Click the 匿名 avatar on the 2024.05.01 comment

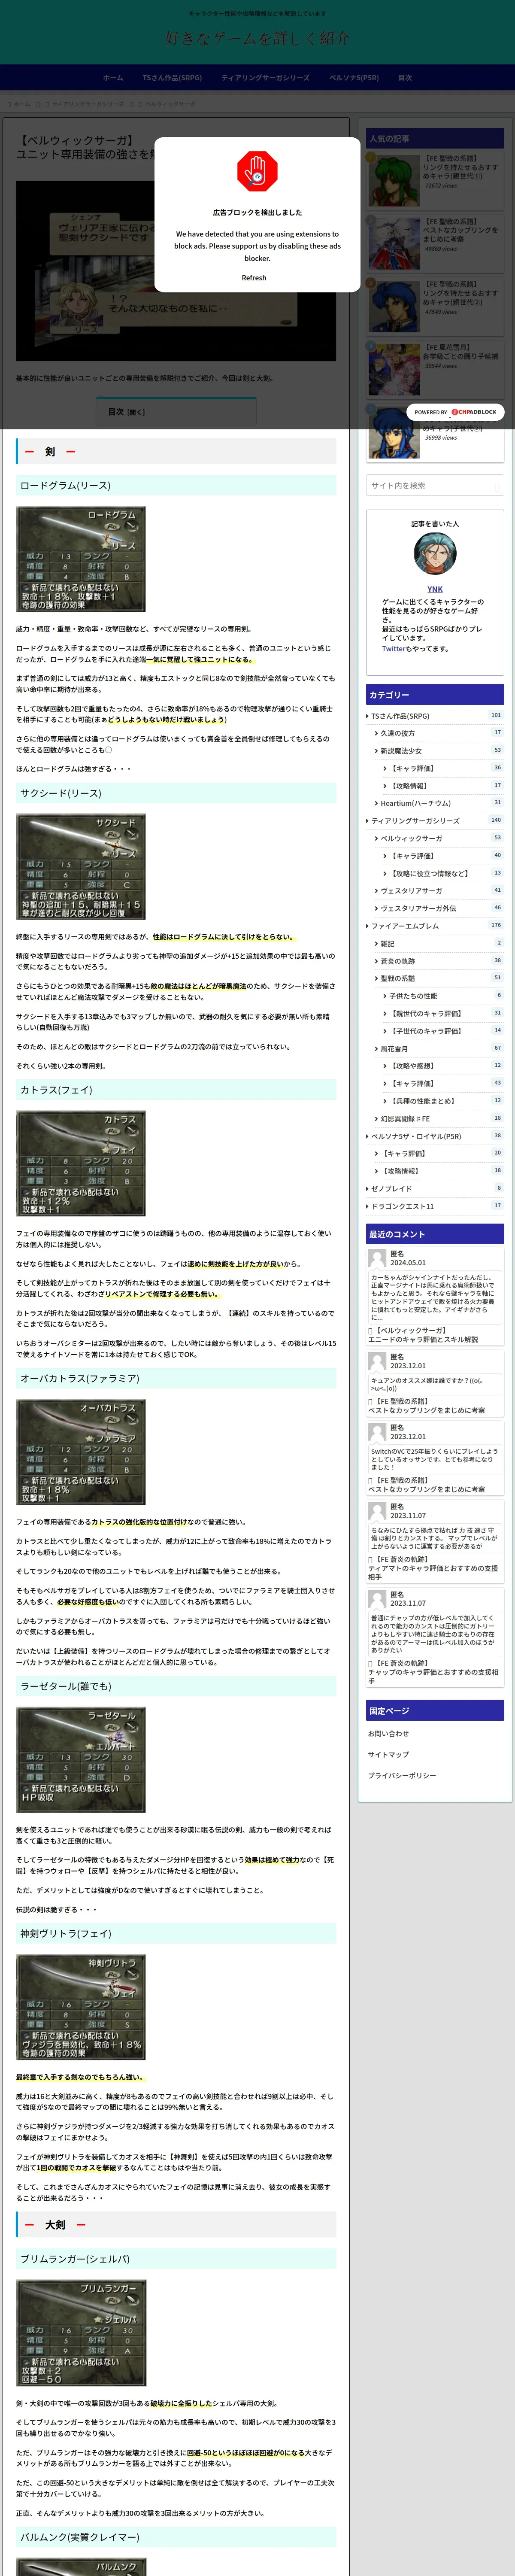[377, 1258]
